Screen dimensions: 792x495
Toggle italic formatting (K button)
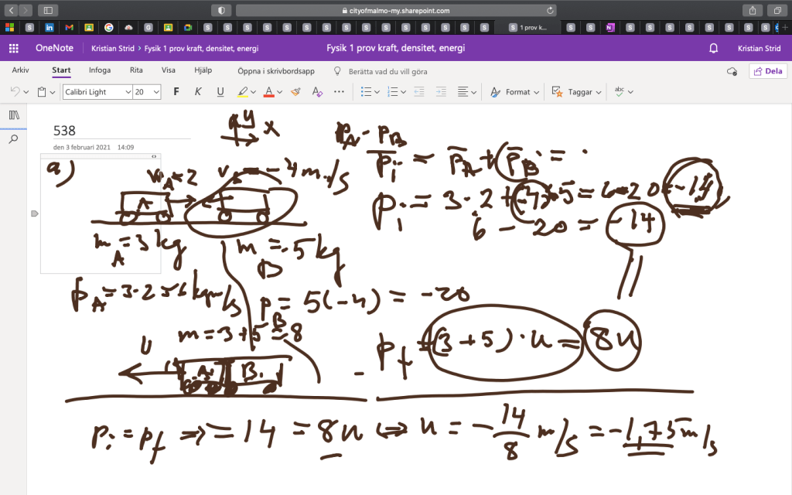198,91
